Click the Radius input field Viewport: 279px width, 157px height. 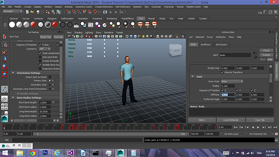pos(228,86)
